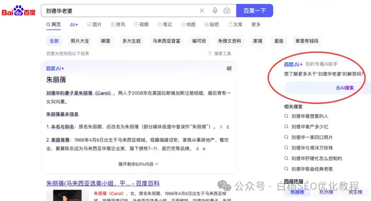Select the 多大生娃 filter chip

(x=131, y=41)
